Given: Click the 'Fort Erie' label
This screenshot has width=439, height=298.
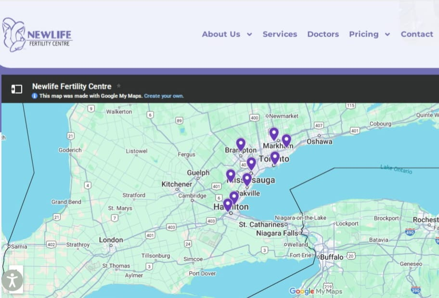Looking at the screenshot, I should click(x=300, y=255).
